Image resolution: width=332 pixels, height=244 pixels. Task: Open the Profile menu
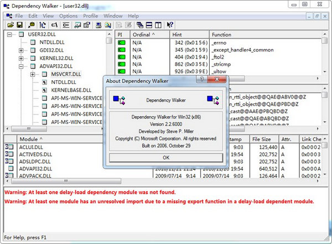[x=90, y=16]
